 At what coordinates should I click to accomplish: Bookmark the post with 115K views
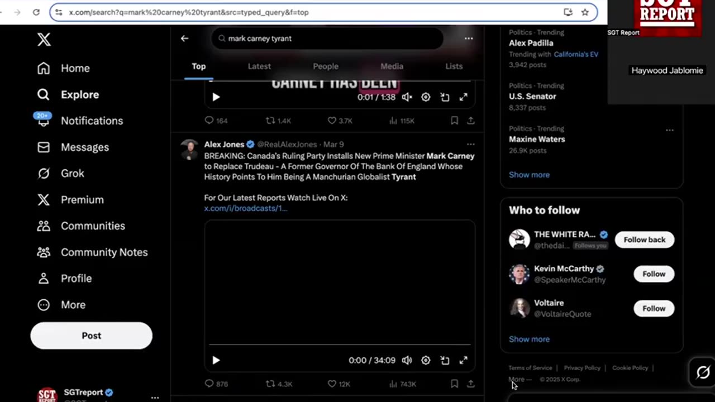455,121
